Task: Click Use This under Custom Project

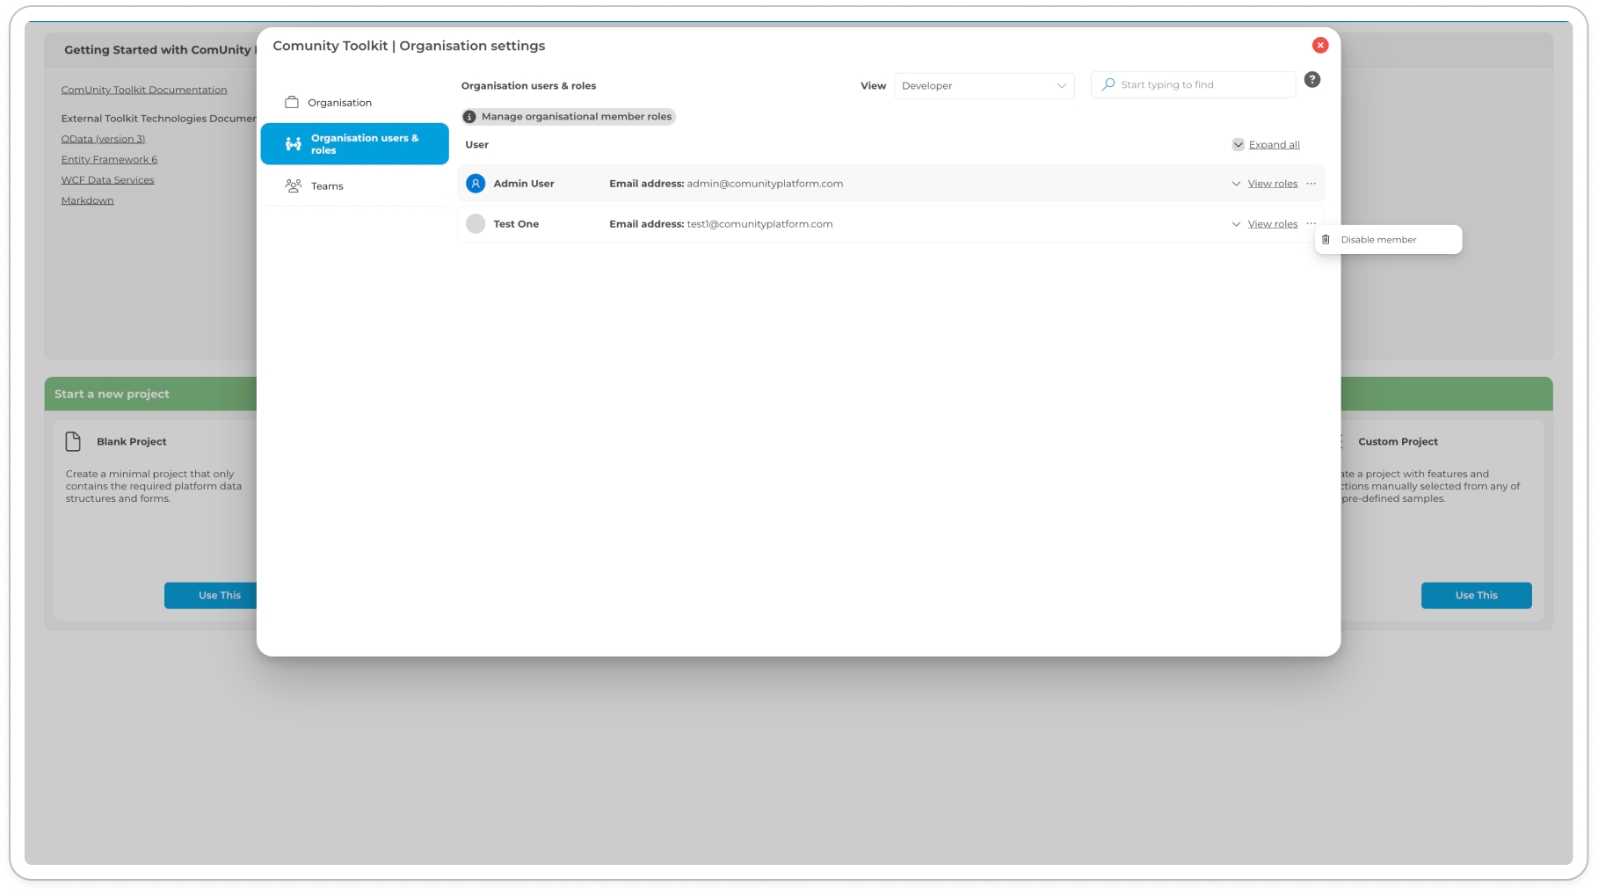Action: (1475, 595)
